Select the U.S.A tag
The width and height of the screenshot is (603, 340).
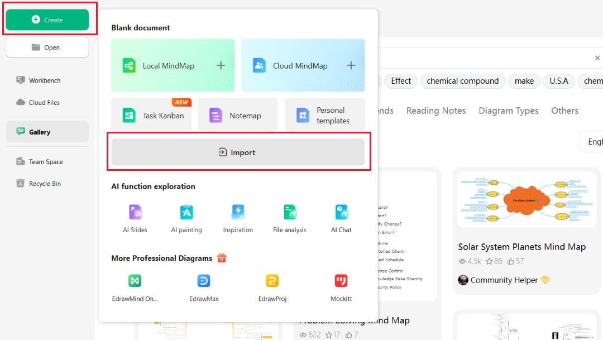559,81
